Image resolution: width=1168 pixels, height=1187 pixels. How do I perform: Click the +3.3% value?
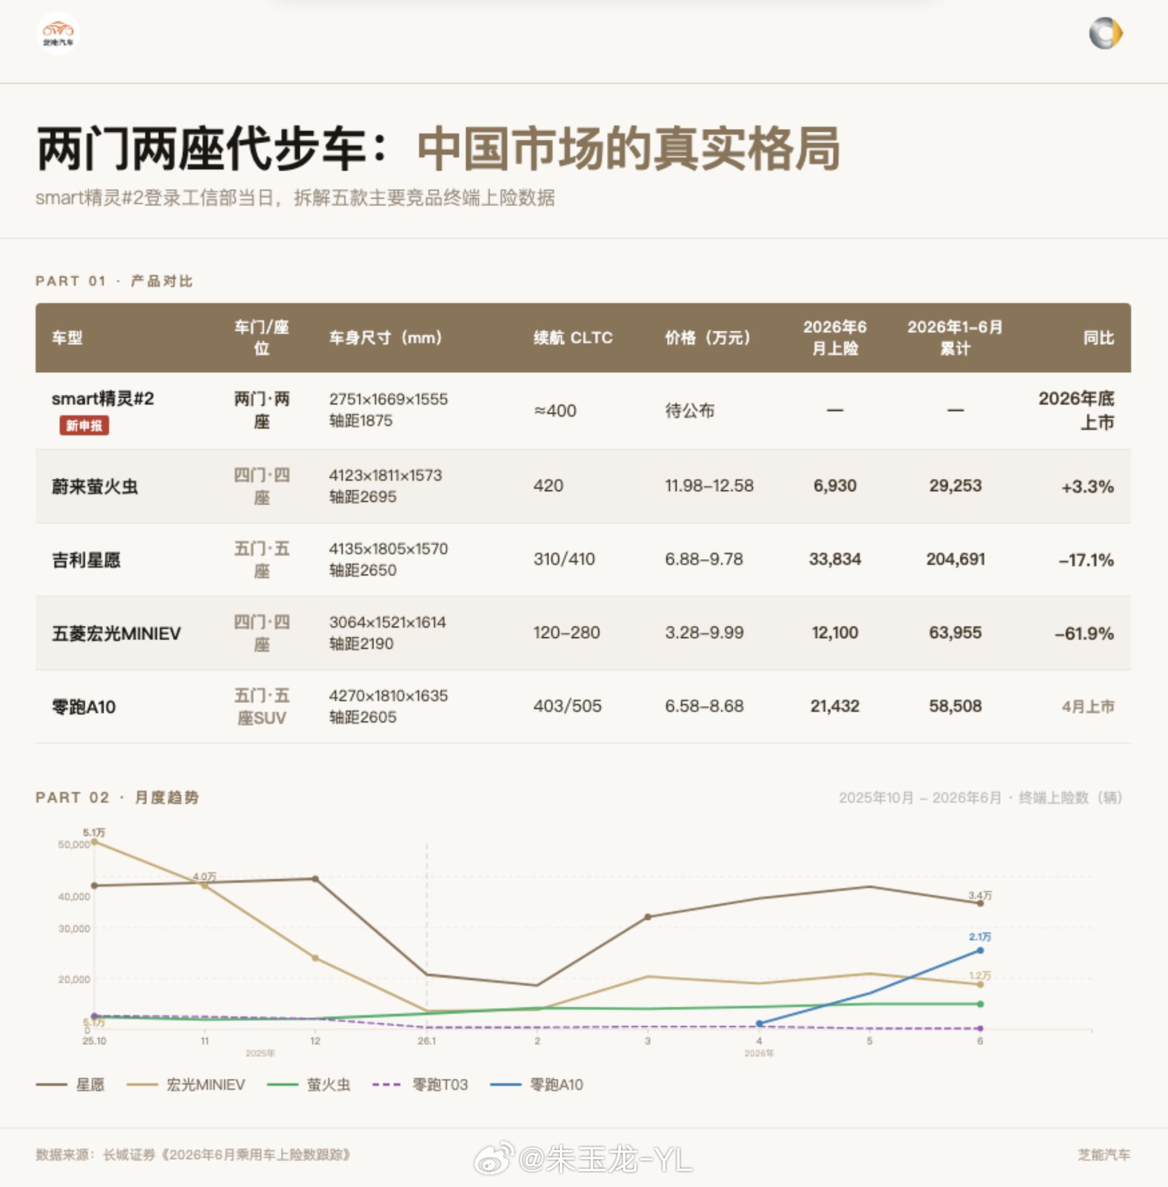tap(1087, 487)
